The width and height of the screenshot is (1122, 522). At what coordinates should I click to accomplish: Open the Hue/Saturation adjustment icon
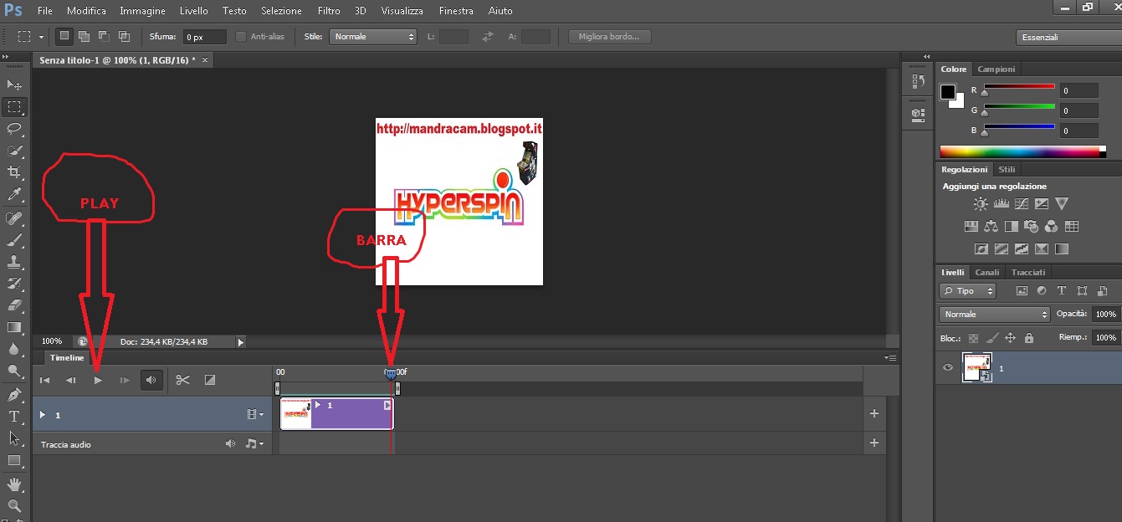coord(971,226)
